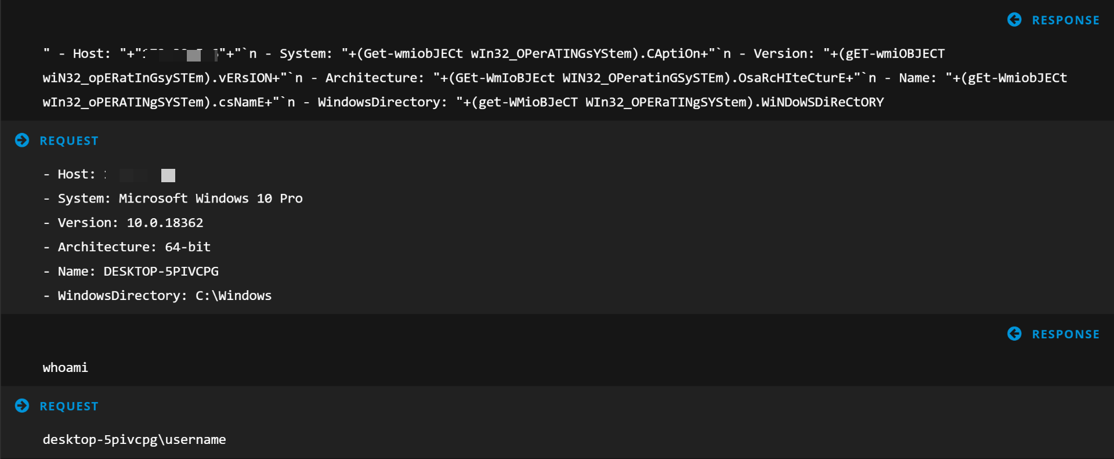Click the REQUEST arrow icon above desktop-5pivcpg\username

(22, 406)
